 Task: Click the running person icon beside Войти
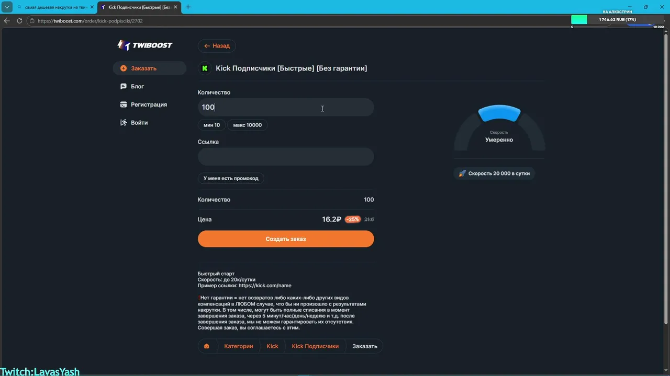[x=124, y=123]
